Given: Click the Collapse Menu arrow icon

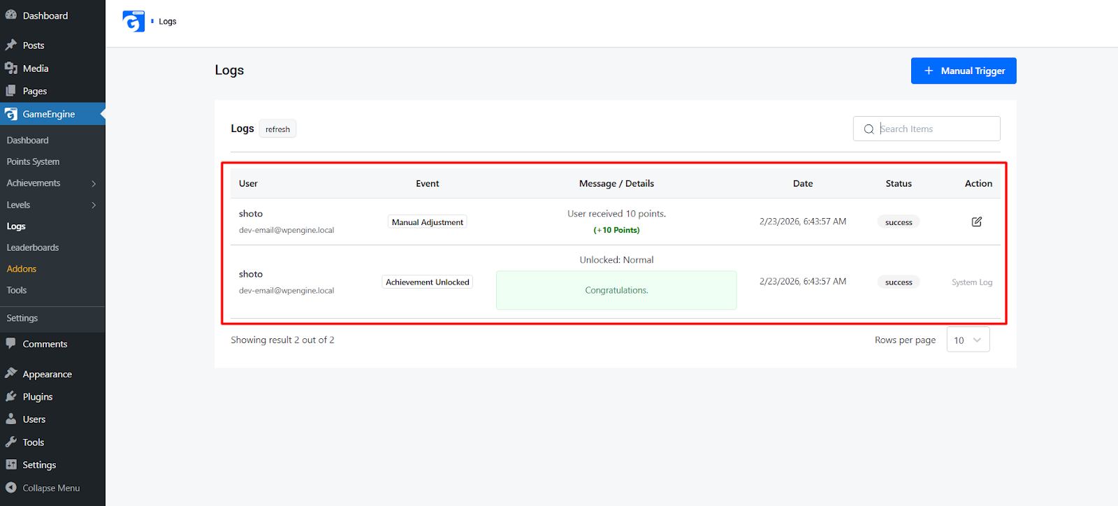Looking at the screenshot, I should point(11,487).
